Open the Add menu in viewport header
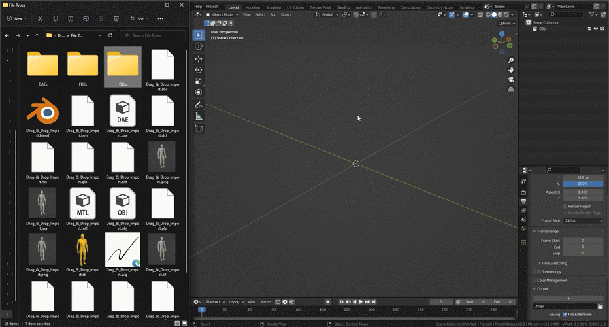Image resolution: width=609 pixels, height=327 pixels. [273, 15]
